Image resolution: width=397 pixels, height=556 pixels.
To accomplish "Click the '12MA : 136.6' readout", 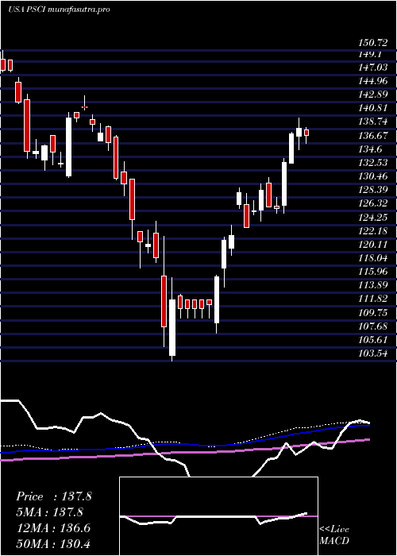I will [x=53, y=528].
